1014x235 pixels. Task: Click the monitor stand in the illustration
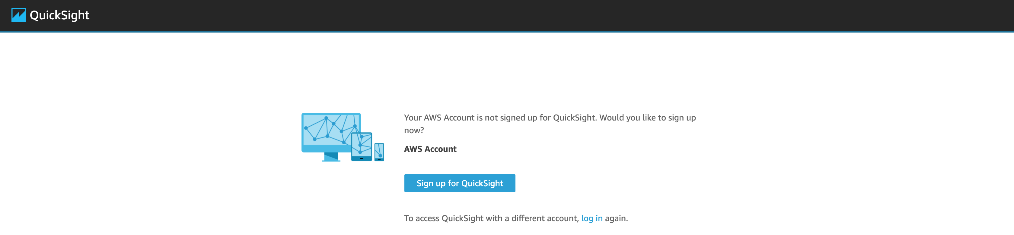(331, 157)
